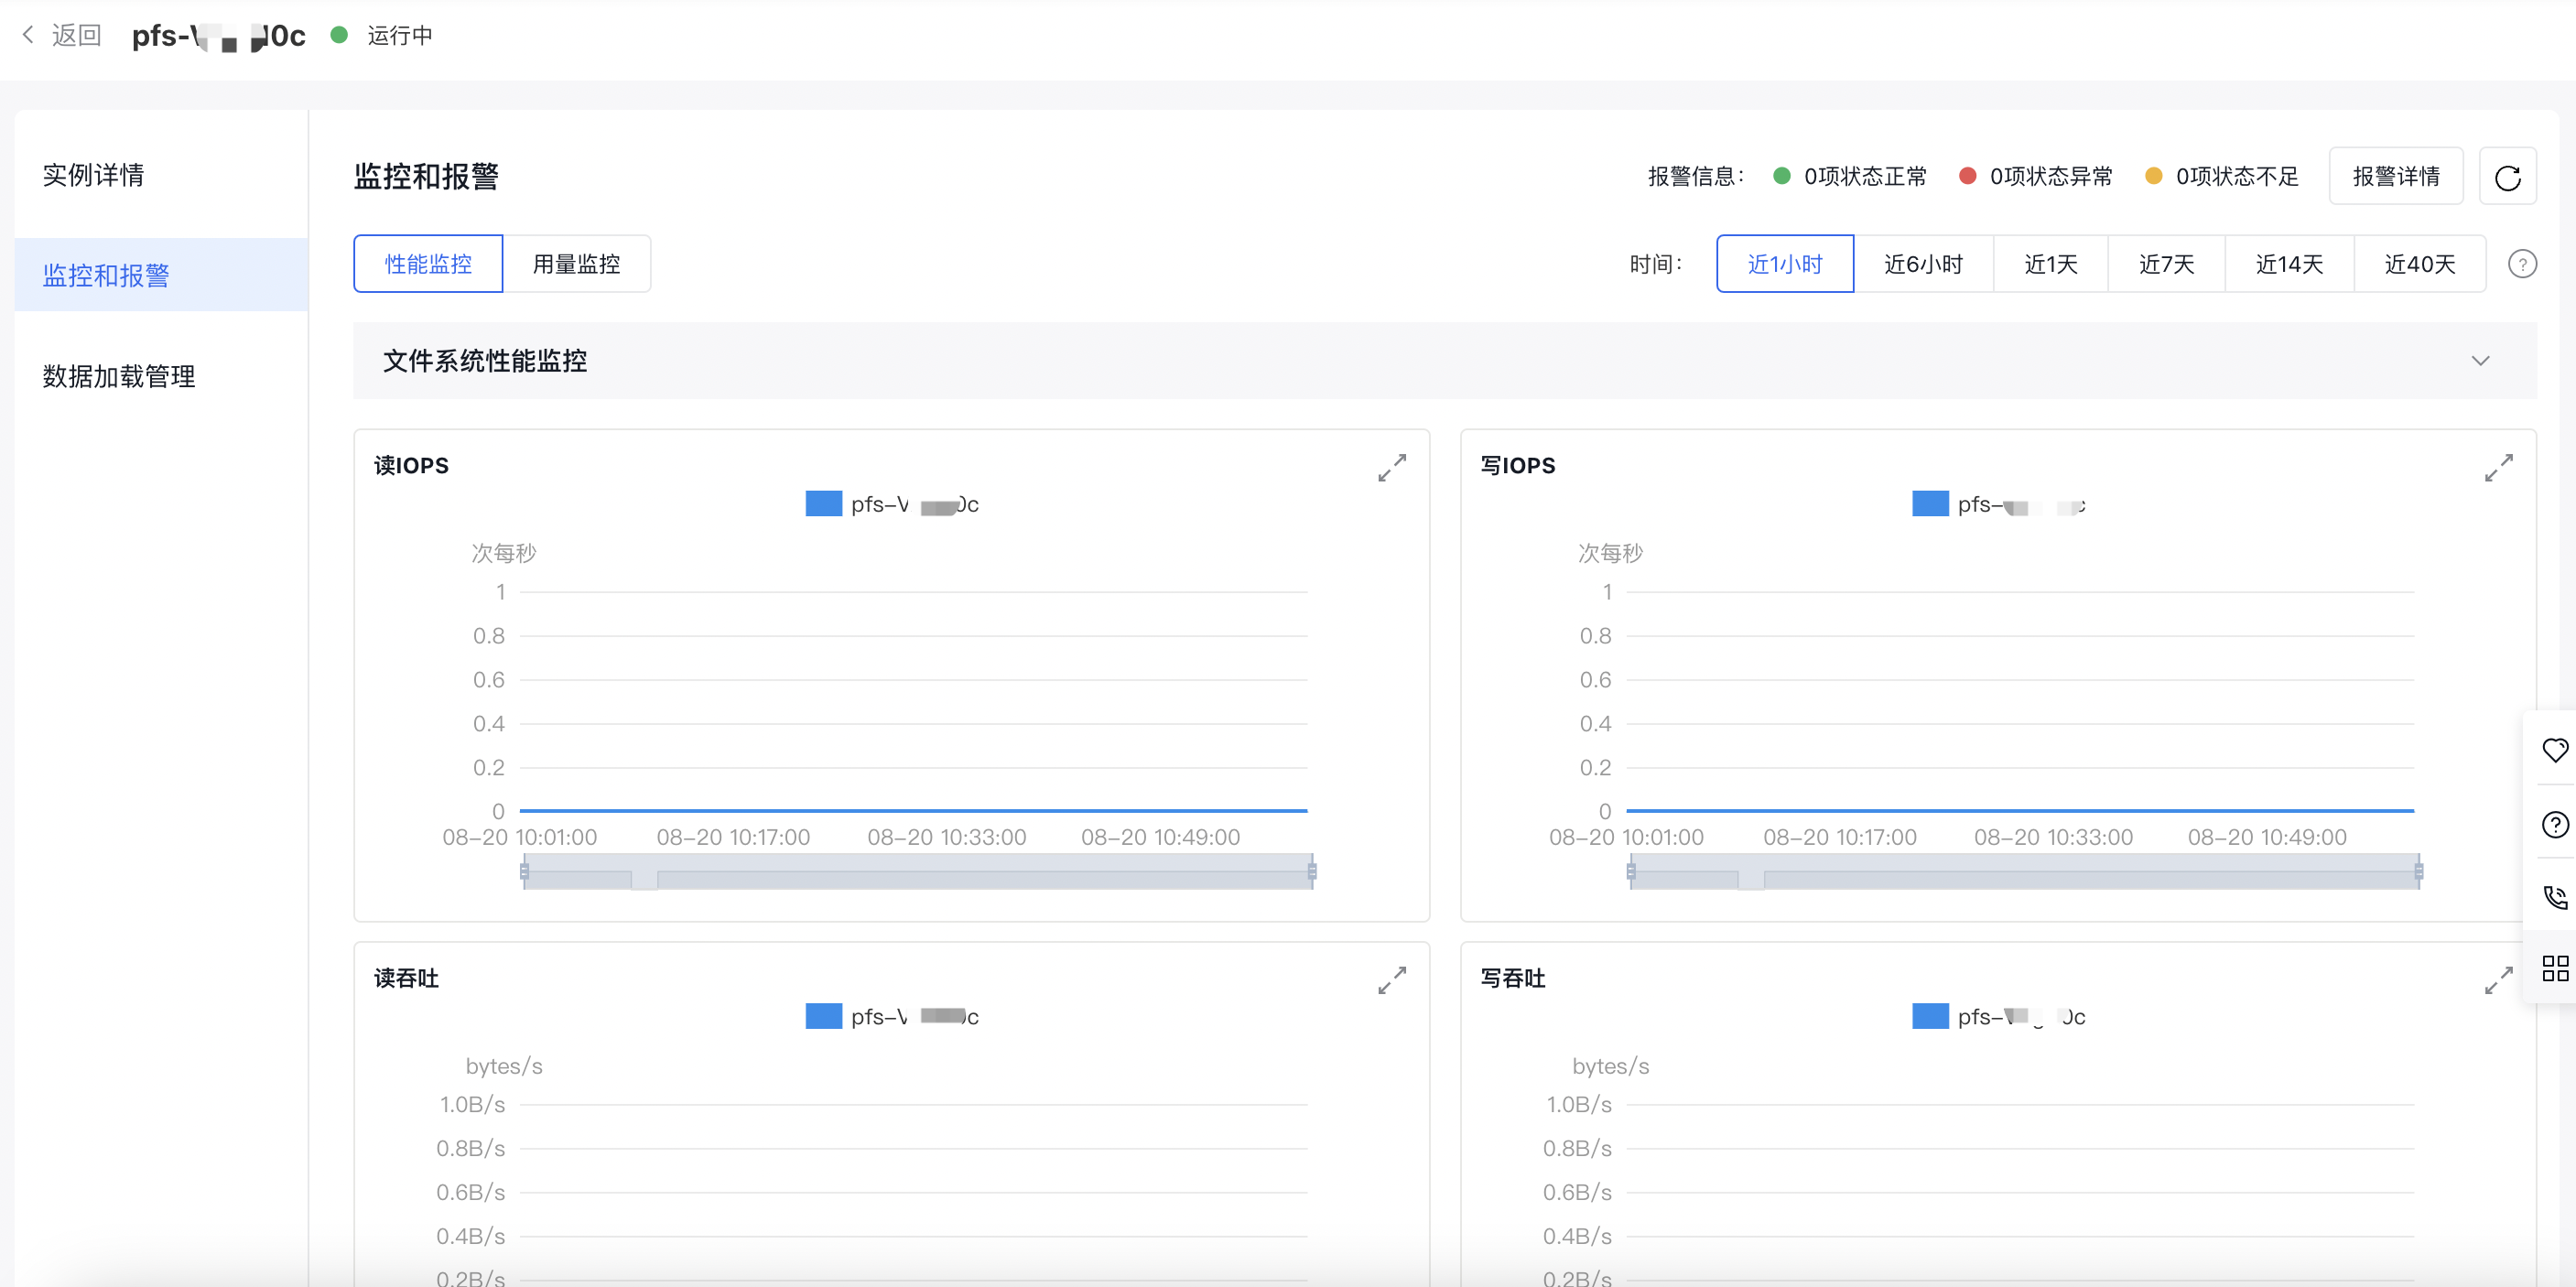Click the 运行中 status label
Viewport: 2576px width, 1287px height.
[x=400, y=35]
